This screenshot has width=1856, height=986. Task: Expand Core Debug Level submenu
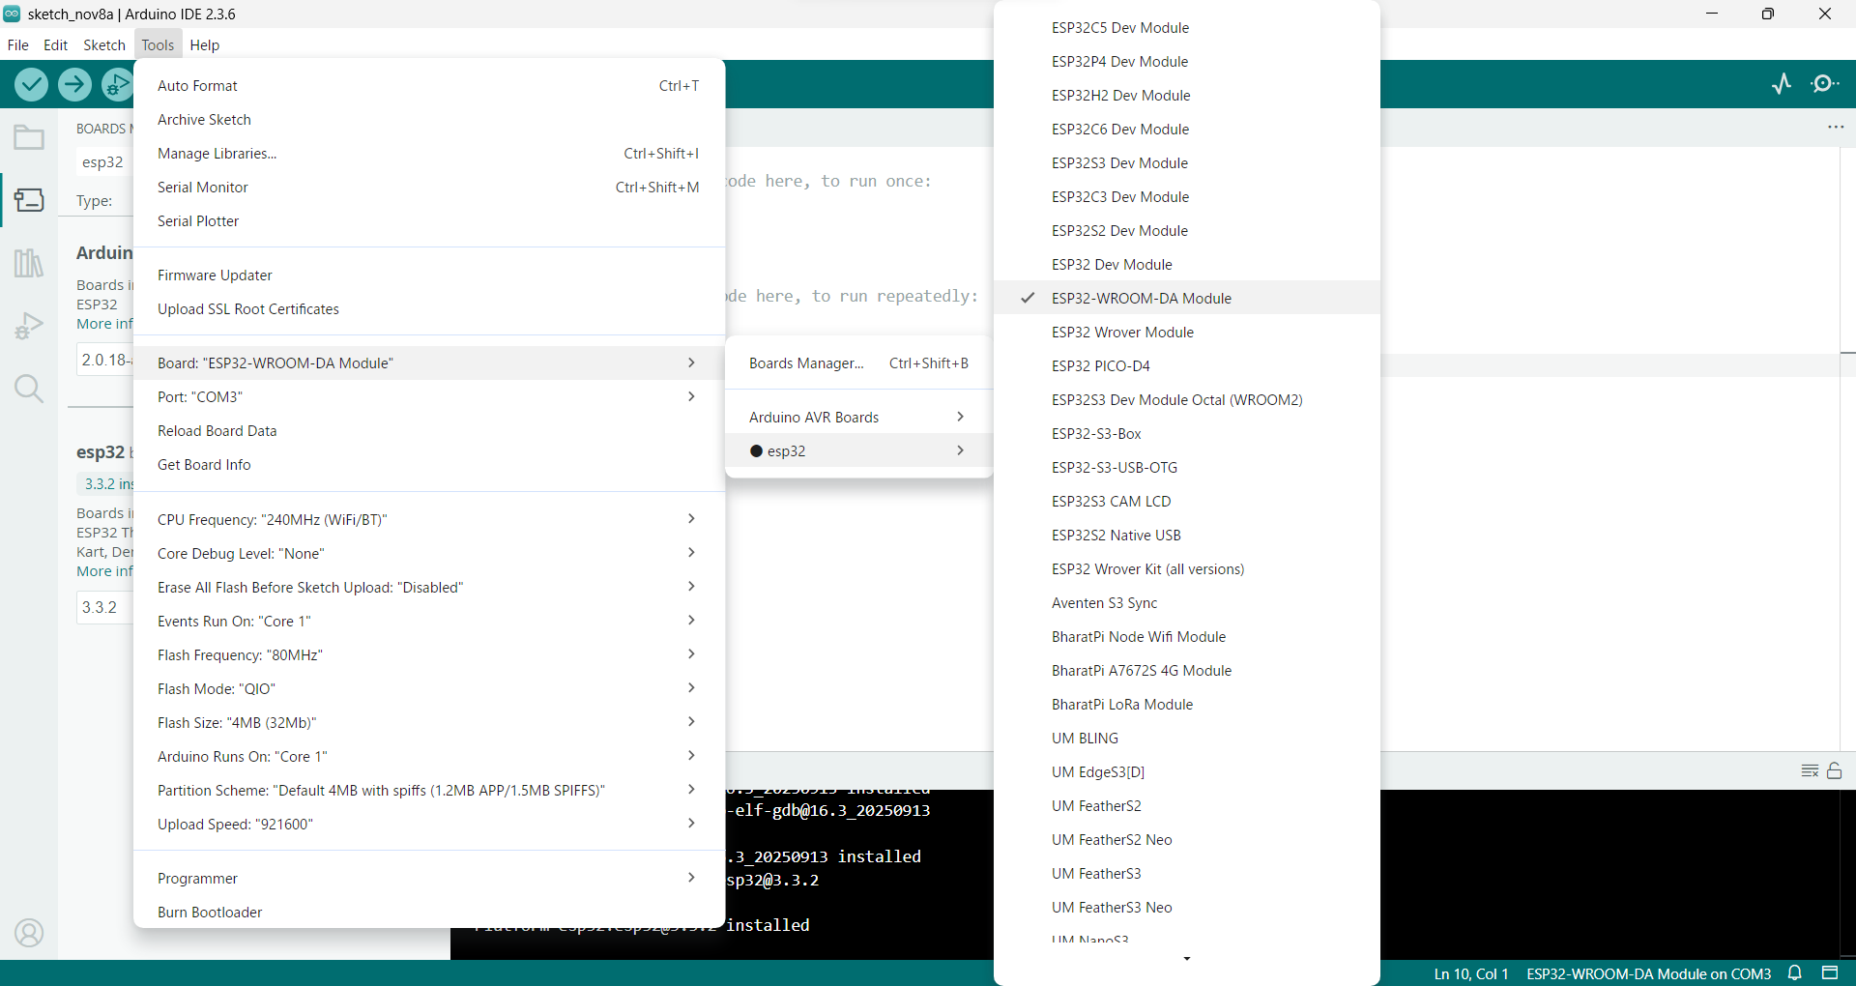tap(429, 553)
